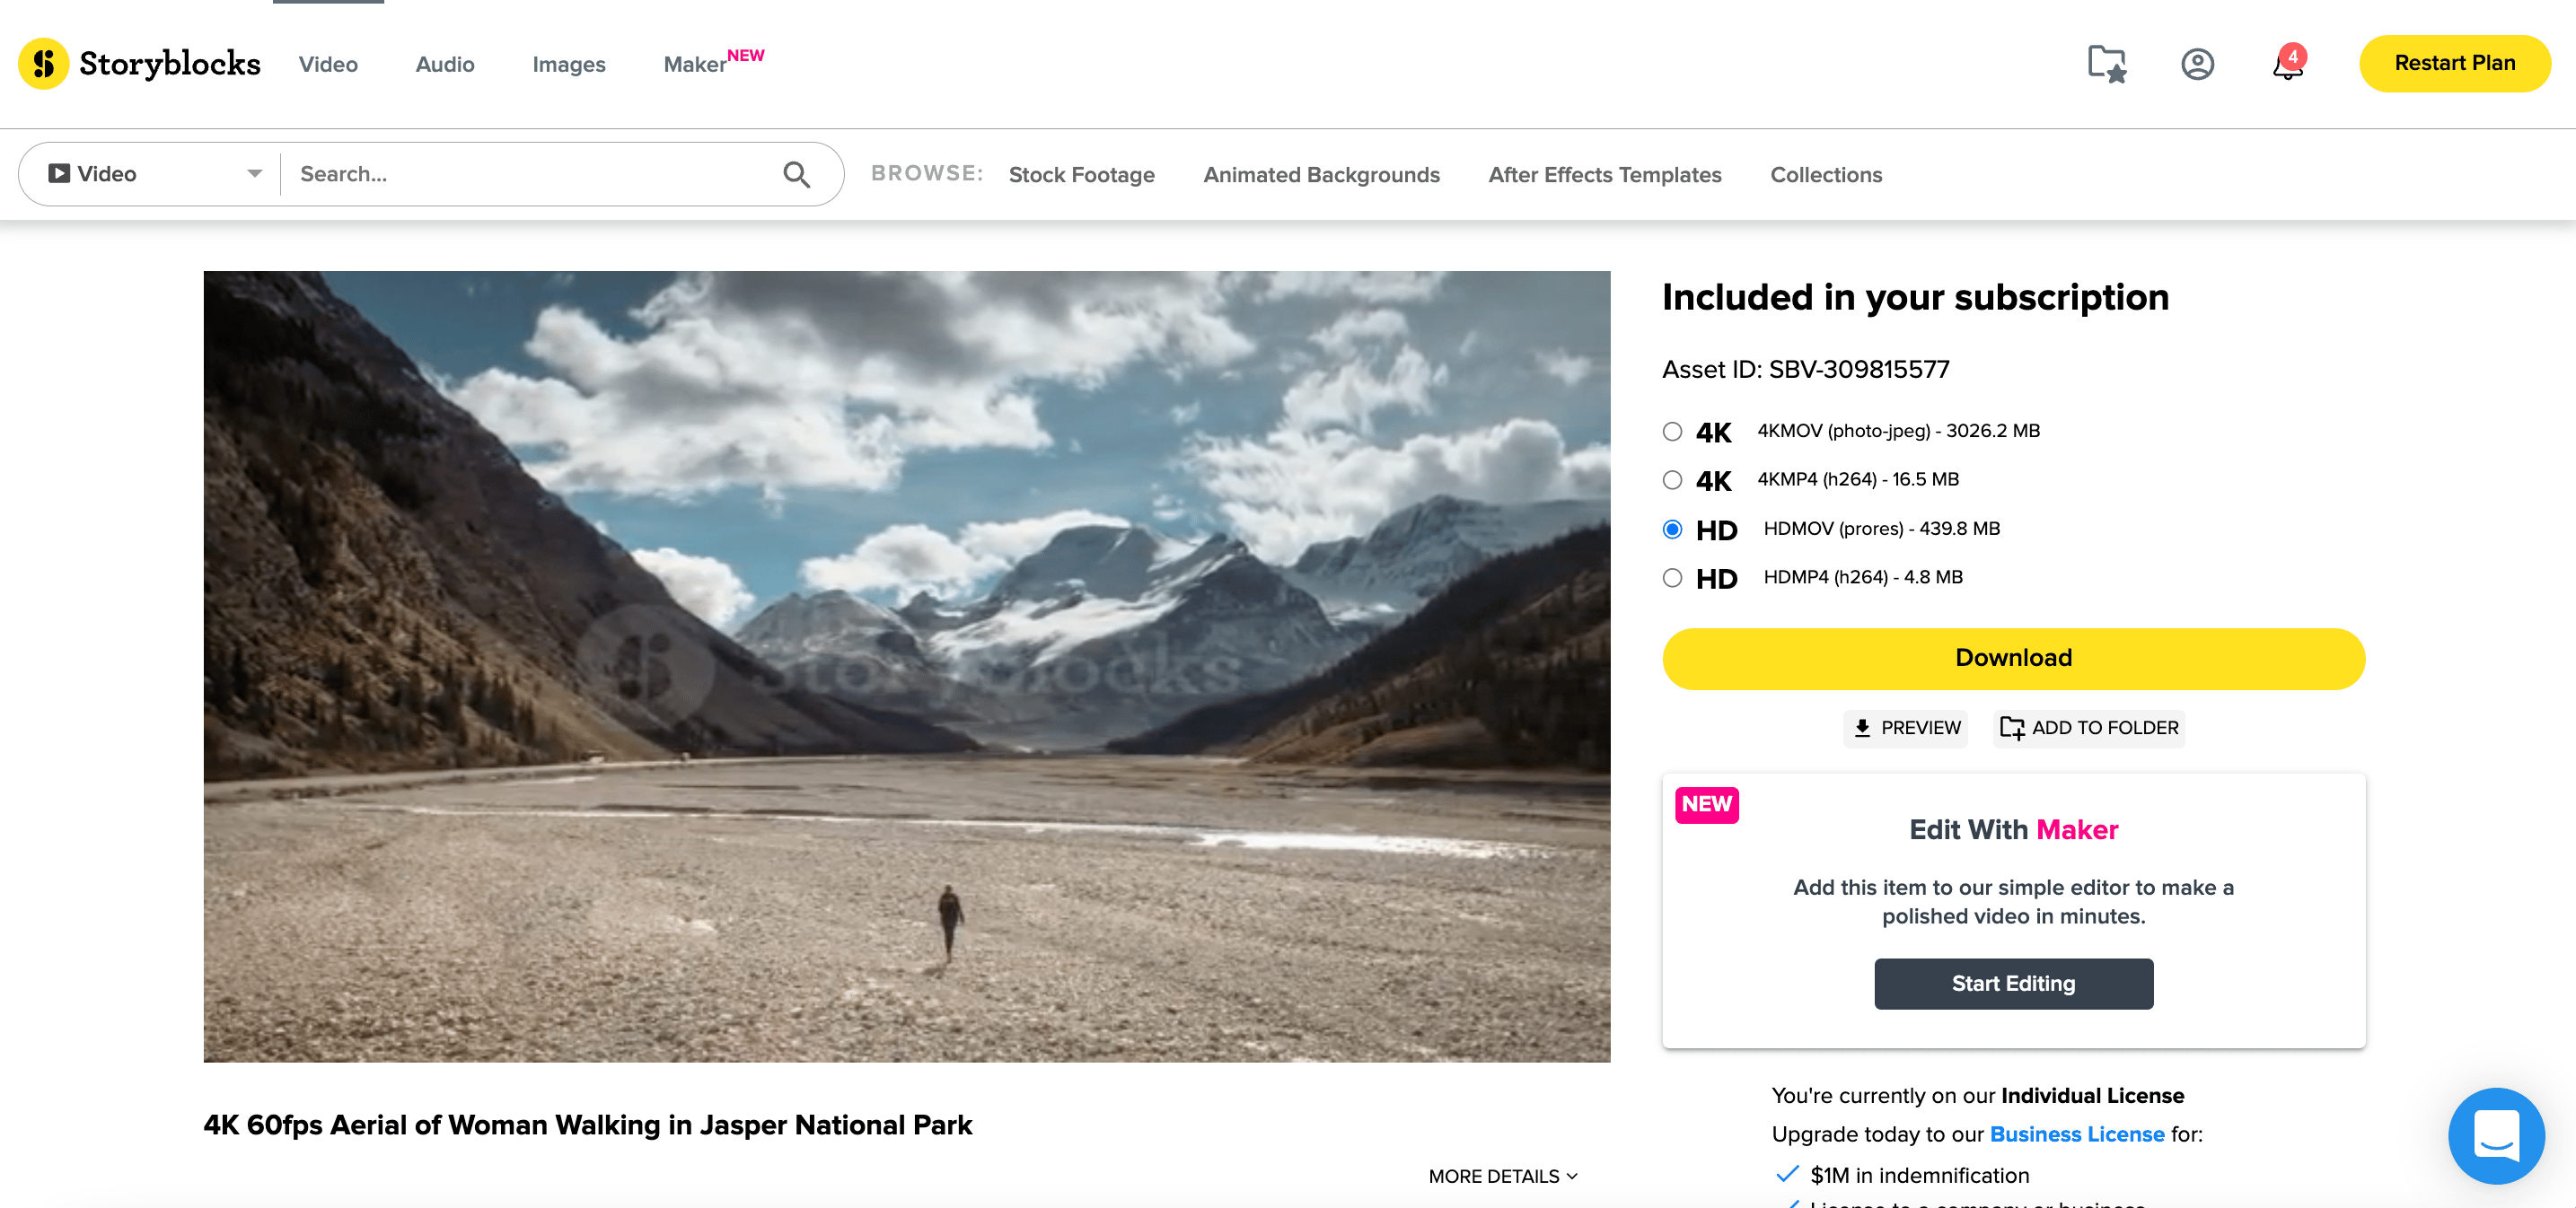Screen dimensions: 2576x1208
Task: Click the Preview download icon
Action: pos(1862,727)
